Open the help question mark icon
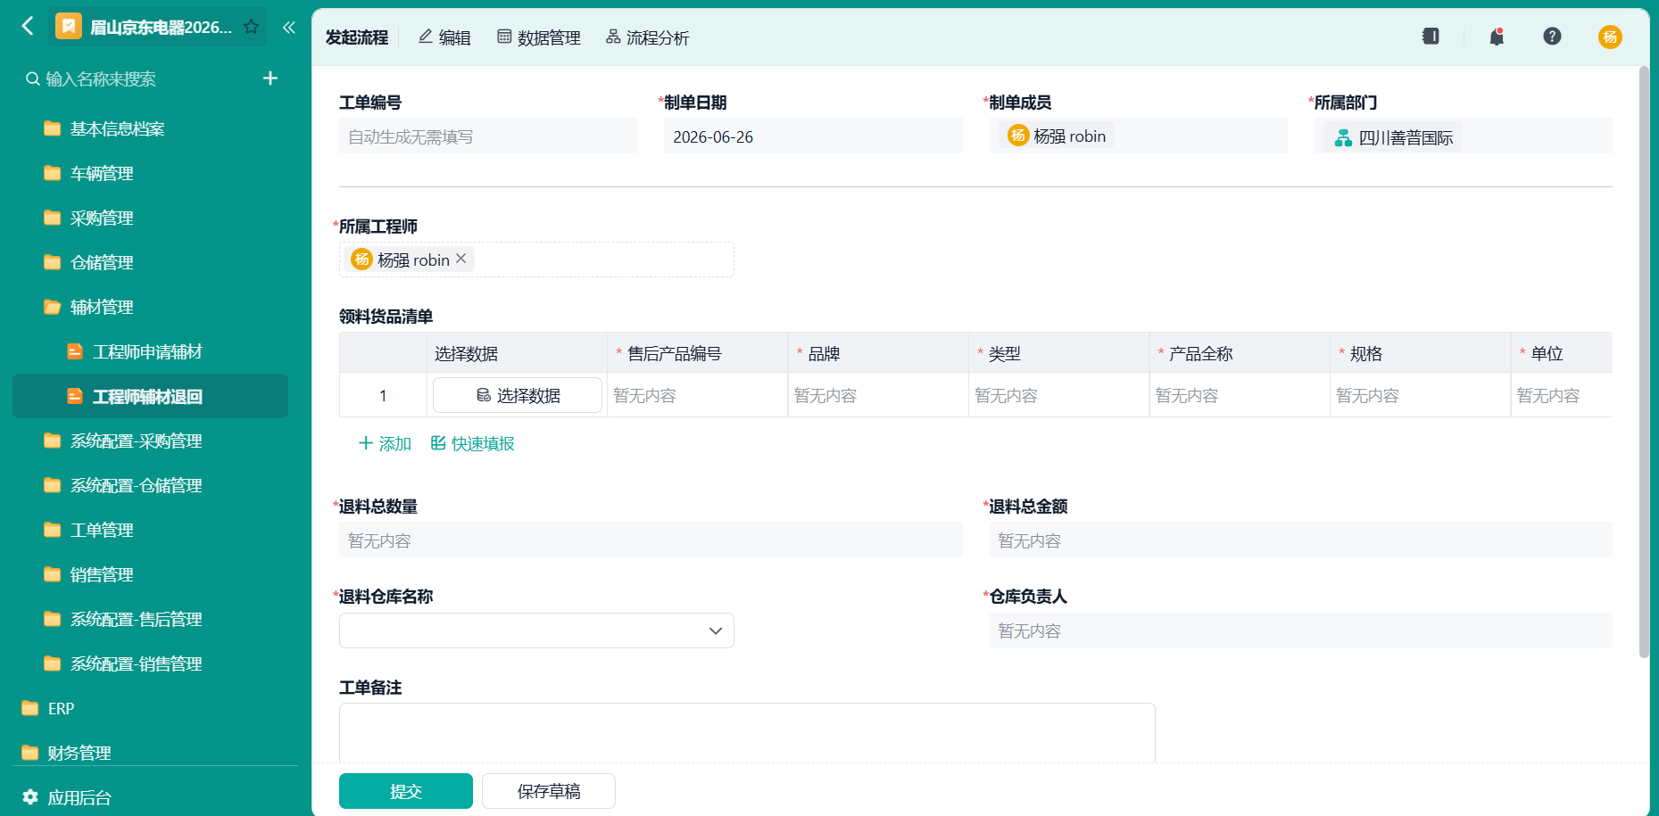 coord(1552,37)
